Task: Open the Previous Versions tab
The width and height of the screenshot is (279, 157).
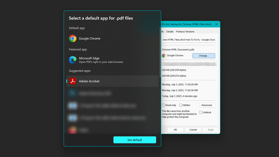Action: coord(185,32)
